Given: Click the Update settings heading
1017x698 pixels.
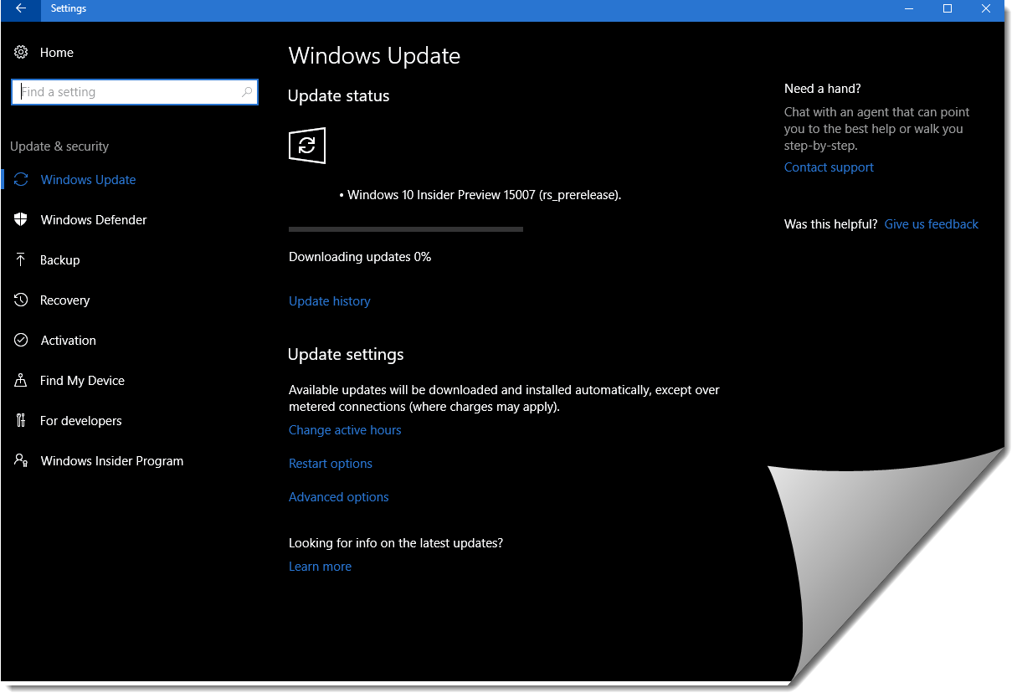Looking at the screenshot, I should (x=346, y=355).
